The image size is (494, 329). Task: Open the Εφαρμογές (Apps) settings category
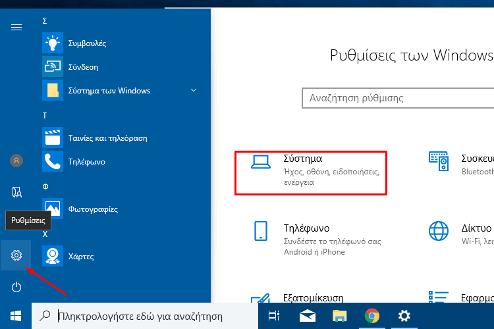click(x=461, y=297)
